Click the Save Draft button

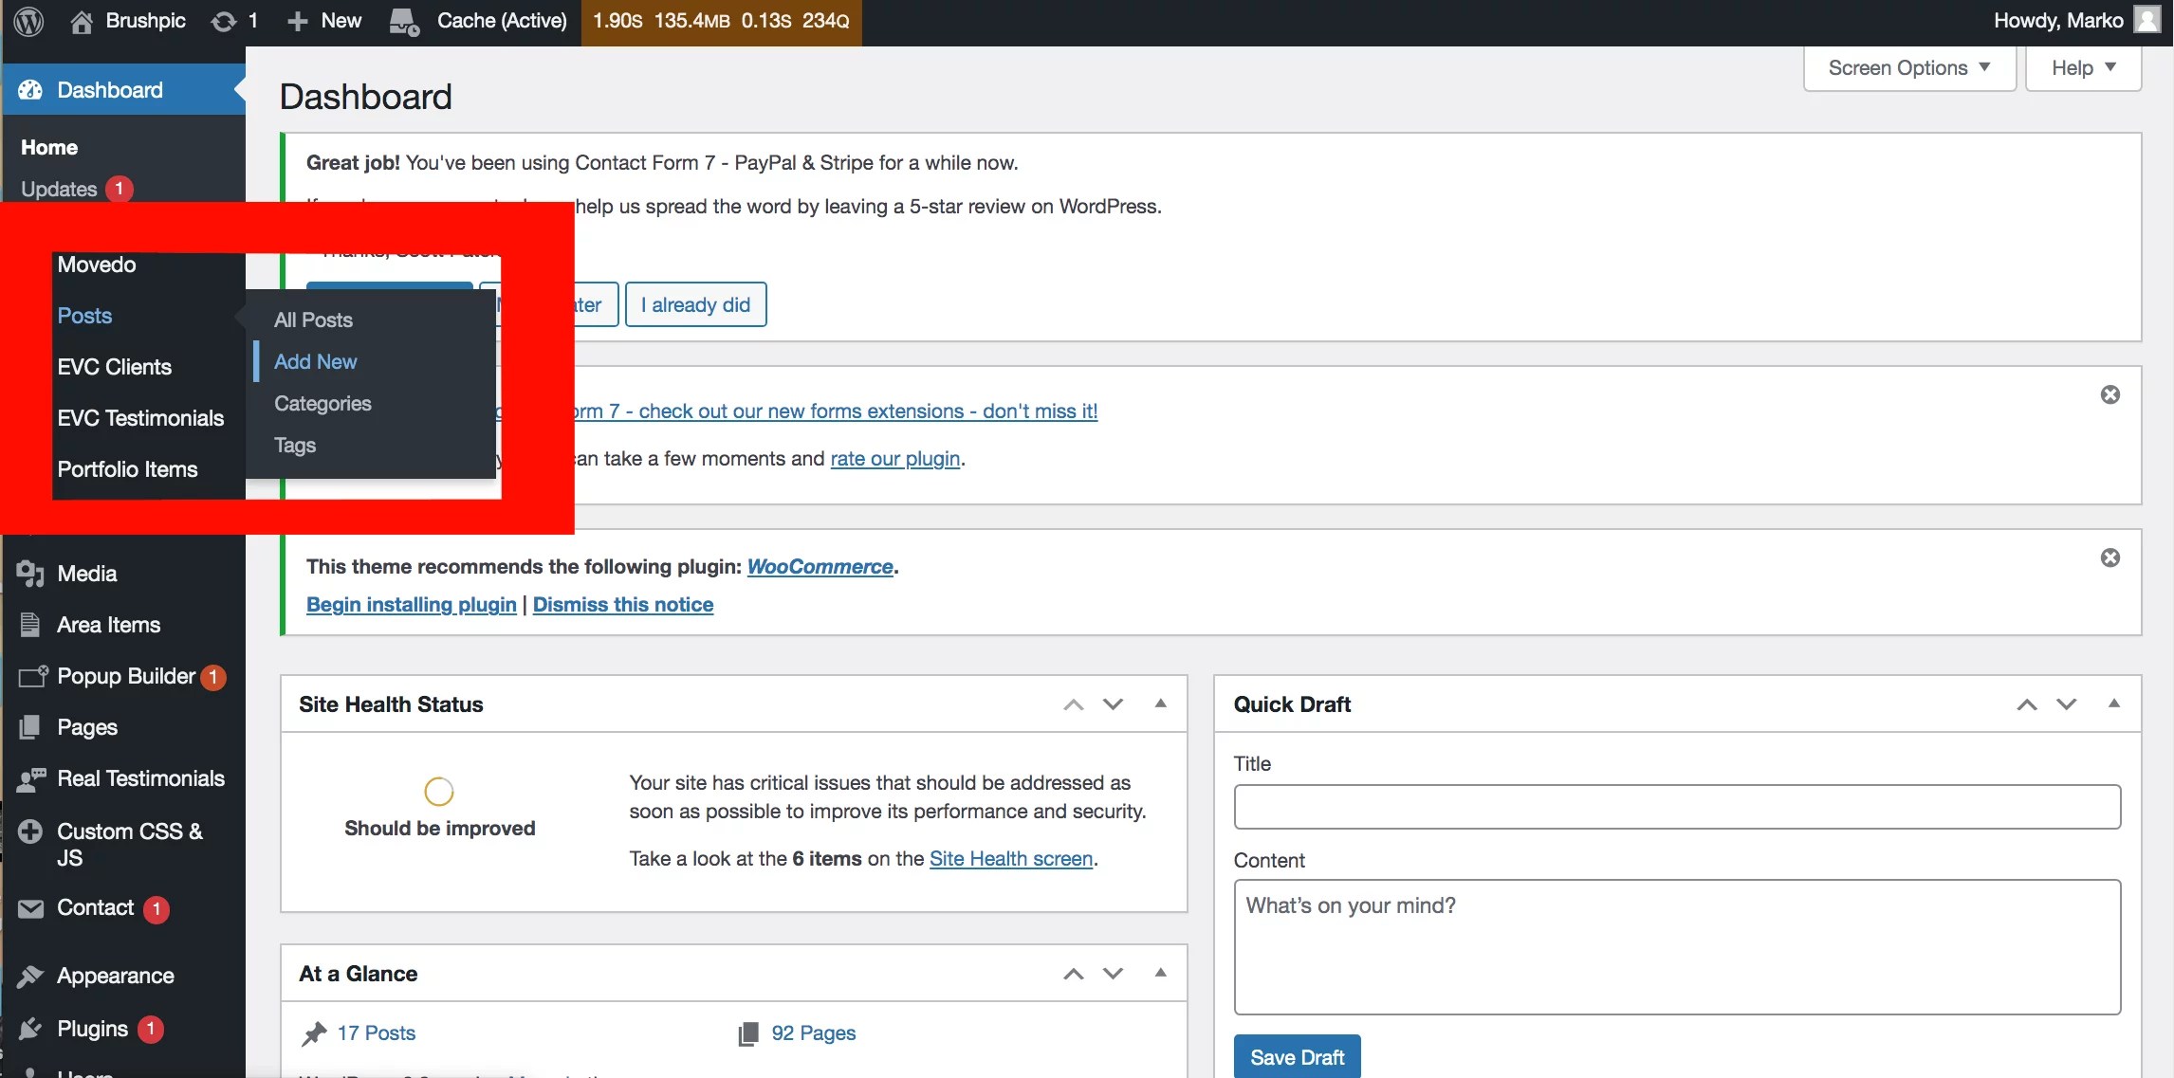(x=1297, y=1057)
